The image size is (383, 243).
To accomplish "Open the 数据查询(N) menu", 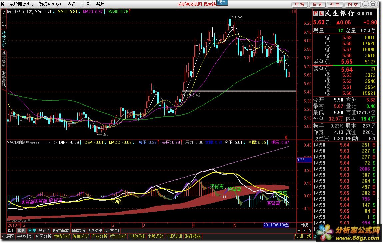I will [50, 4].
